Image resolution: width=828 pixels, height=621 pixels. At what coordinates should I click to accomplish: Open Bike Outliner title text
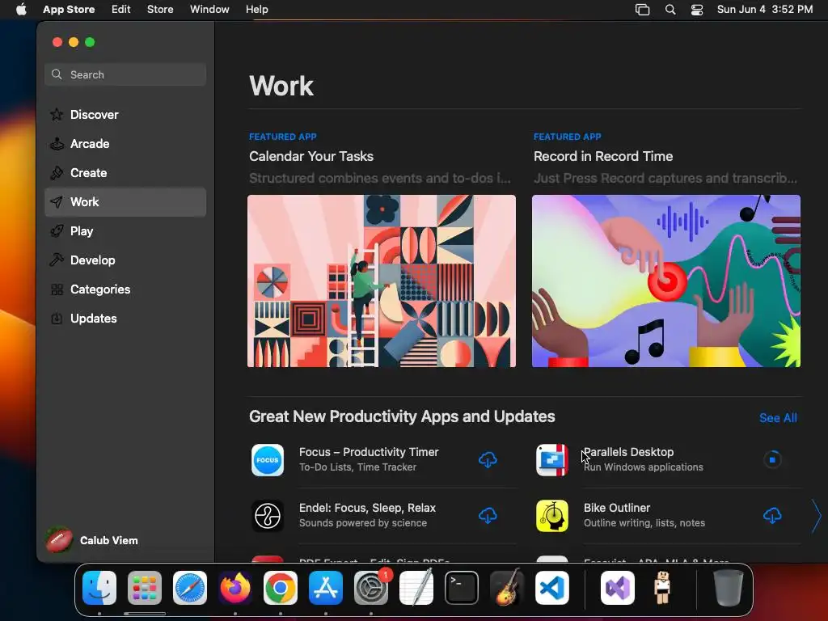point(617,508)
